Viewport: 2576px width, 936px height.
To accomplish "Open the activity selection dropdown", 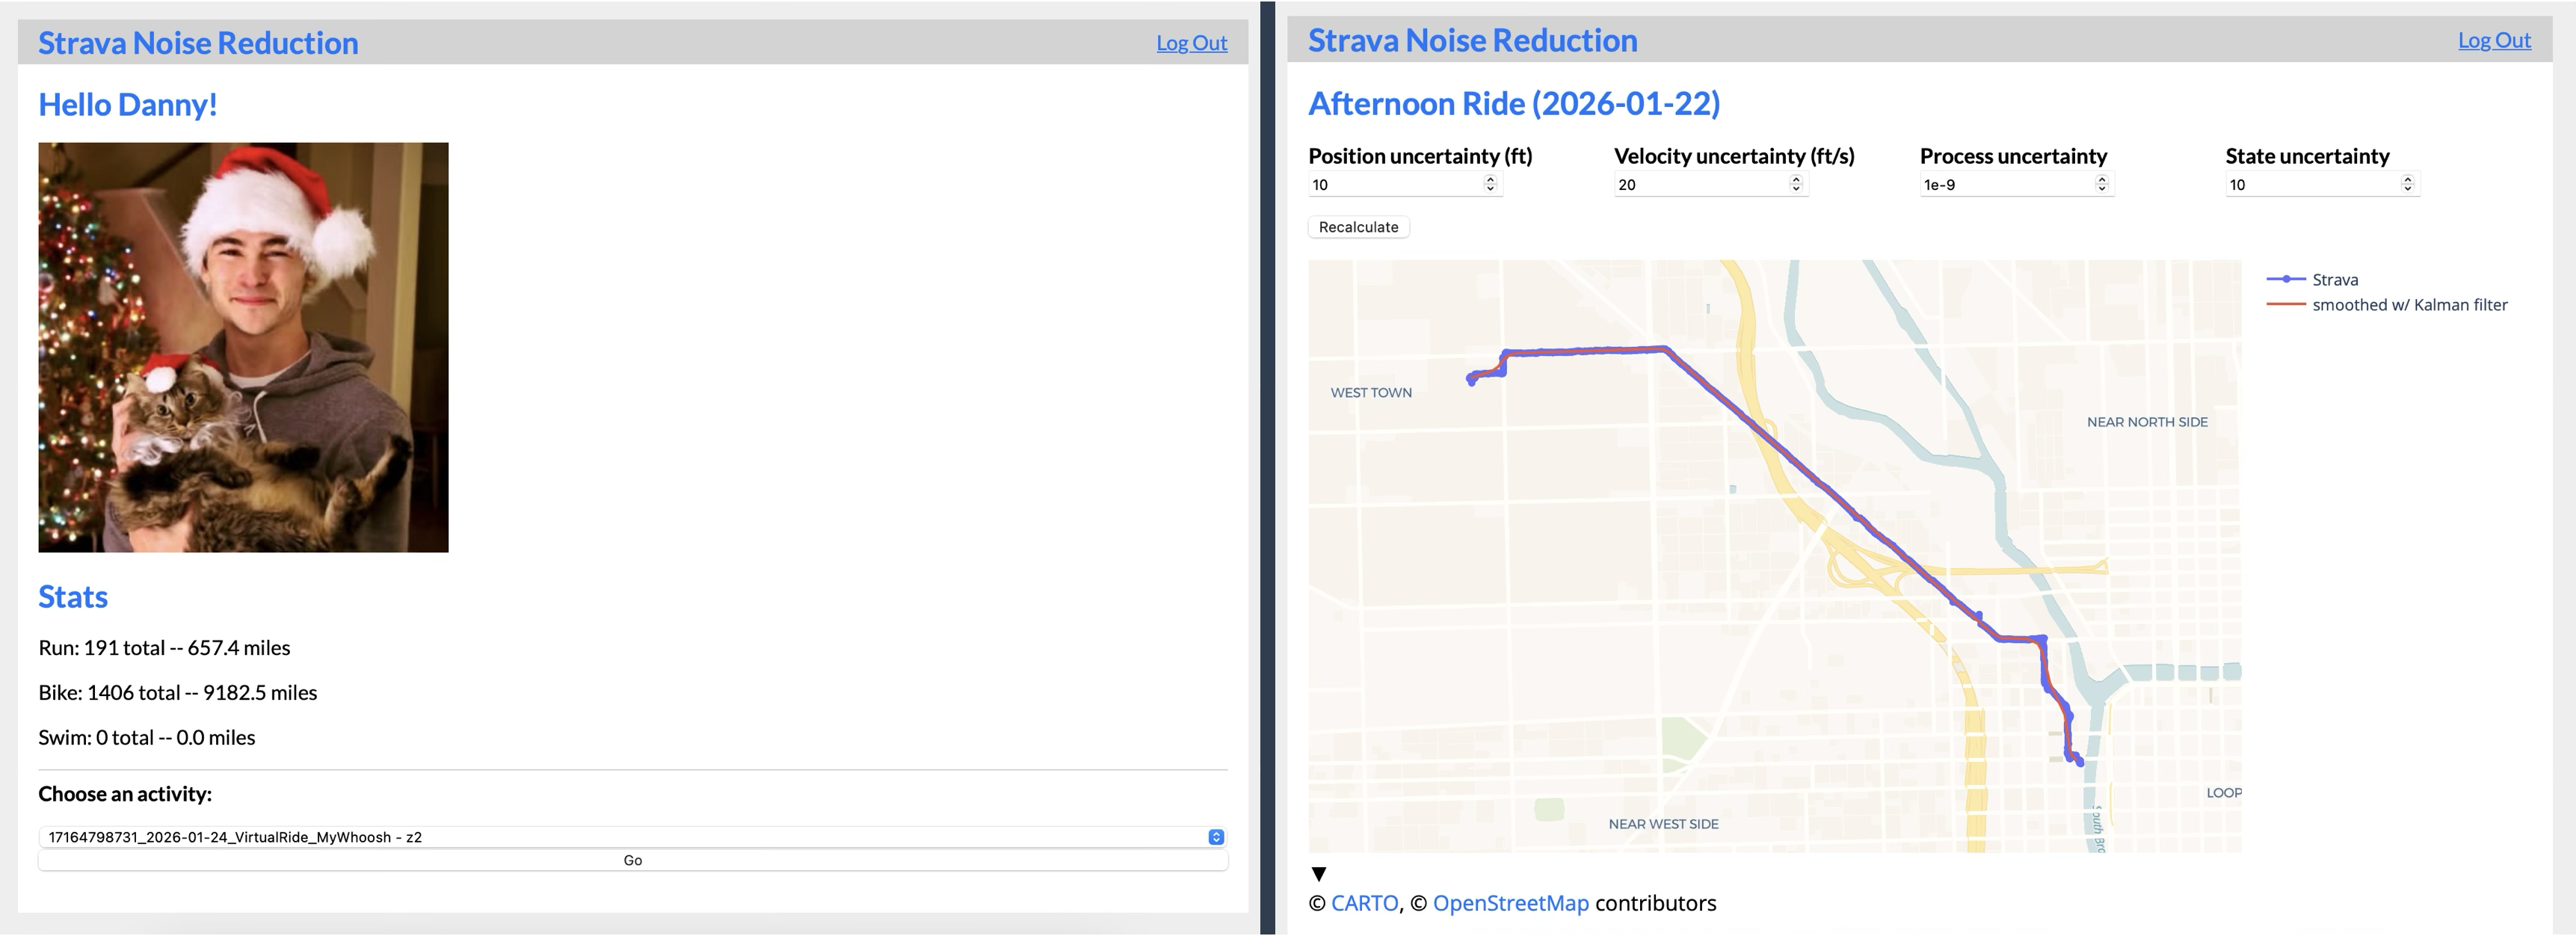I will (632, 837).
